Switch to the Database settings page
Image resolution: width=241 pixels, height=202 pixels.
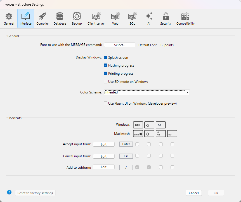pos(60,18)
